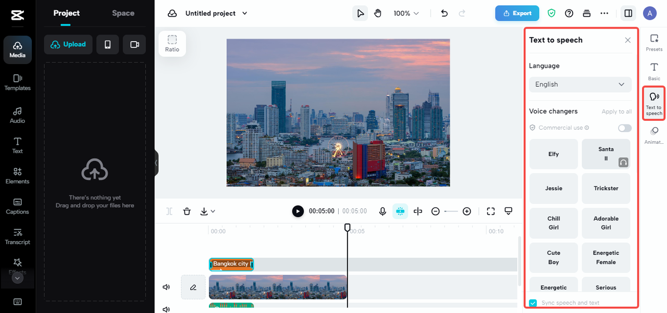Click the stacked layout icon in header
This screenshot has height=313, width=667.
[x=587, y=13]
